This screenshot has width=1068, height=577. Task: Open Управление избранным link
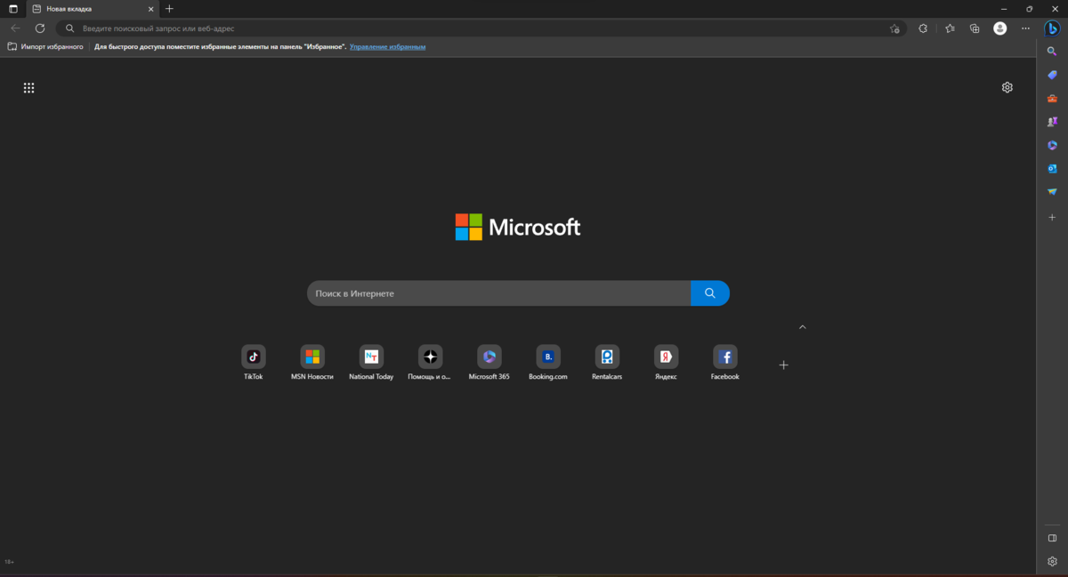[389, 46]
